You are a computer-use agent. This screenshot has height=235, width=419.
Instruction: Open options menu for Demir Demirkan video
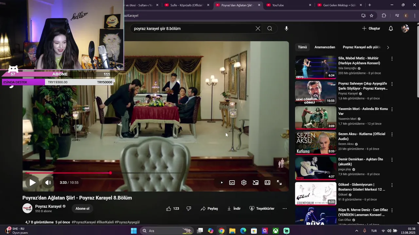[x=392, y=160]
